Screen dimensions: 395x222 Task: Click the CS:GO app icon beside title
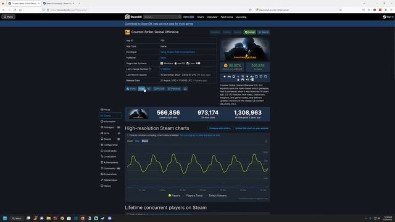click(x=128, y=32)
